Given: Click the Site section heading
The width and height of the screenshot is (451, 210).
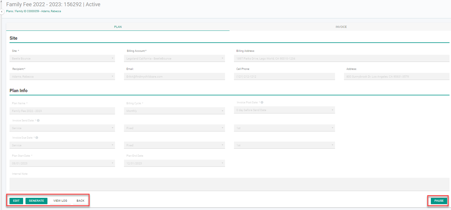Looking at the screenshot, I should 13,38.
